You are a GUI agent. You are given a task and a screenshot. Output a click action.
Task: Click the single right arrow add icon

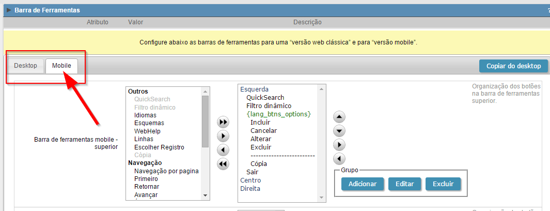[x=223, y=137]
